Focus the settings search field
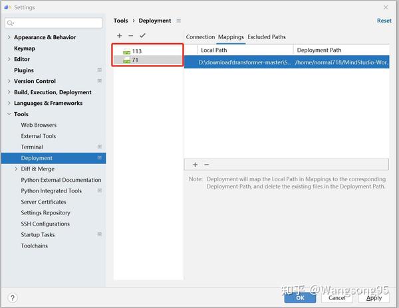 pyautogui.click(x=53, y=23)
